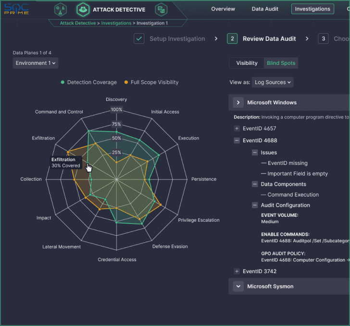Toggle Detection Coverage legend series
The image size is (350, 326).
coord(89,82)
